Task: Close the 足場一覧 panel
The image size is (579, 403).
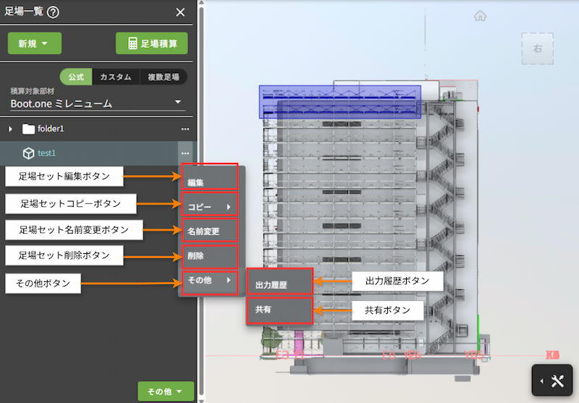Action: pyautogui.click(x=180, y=12)
